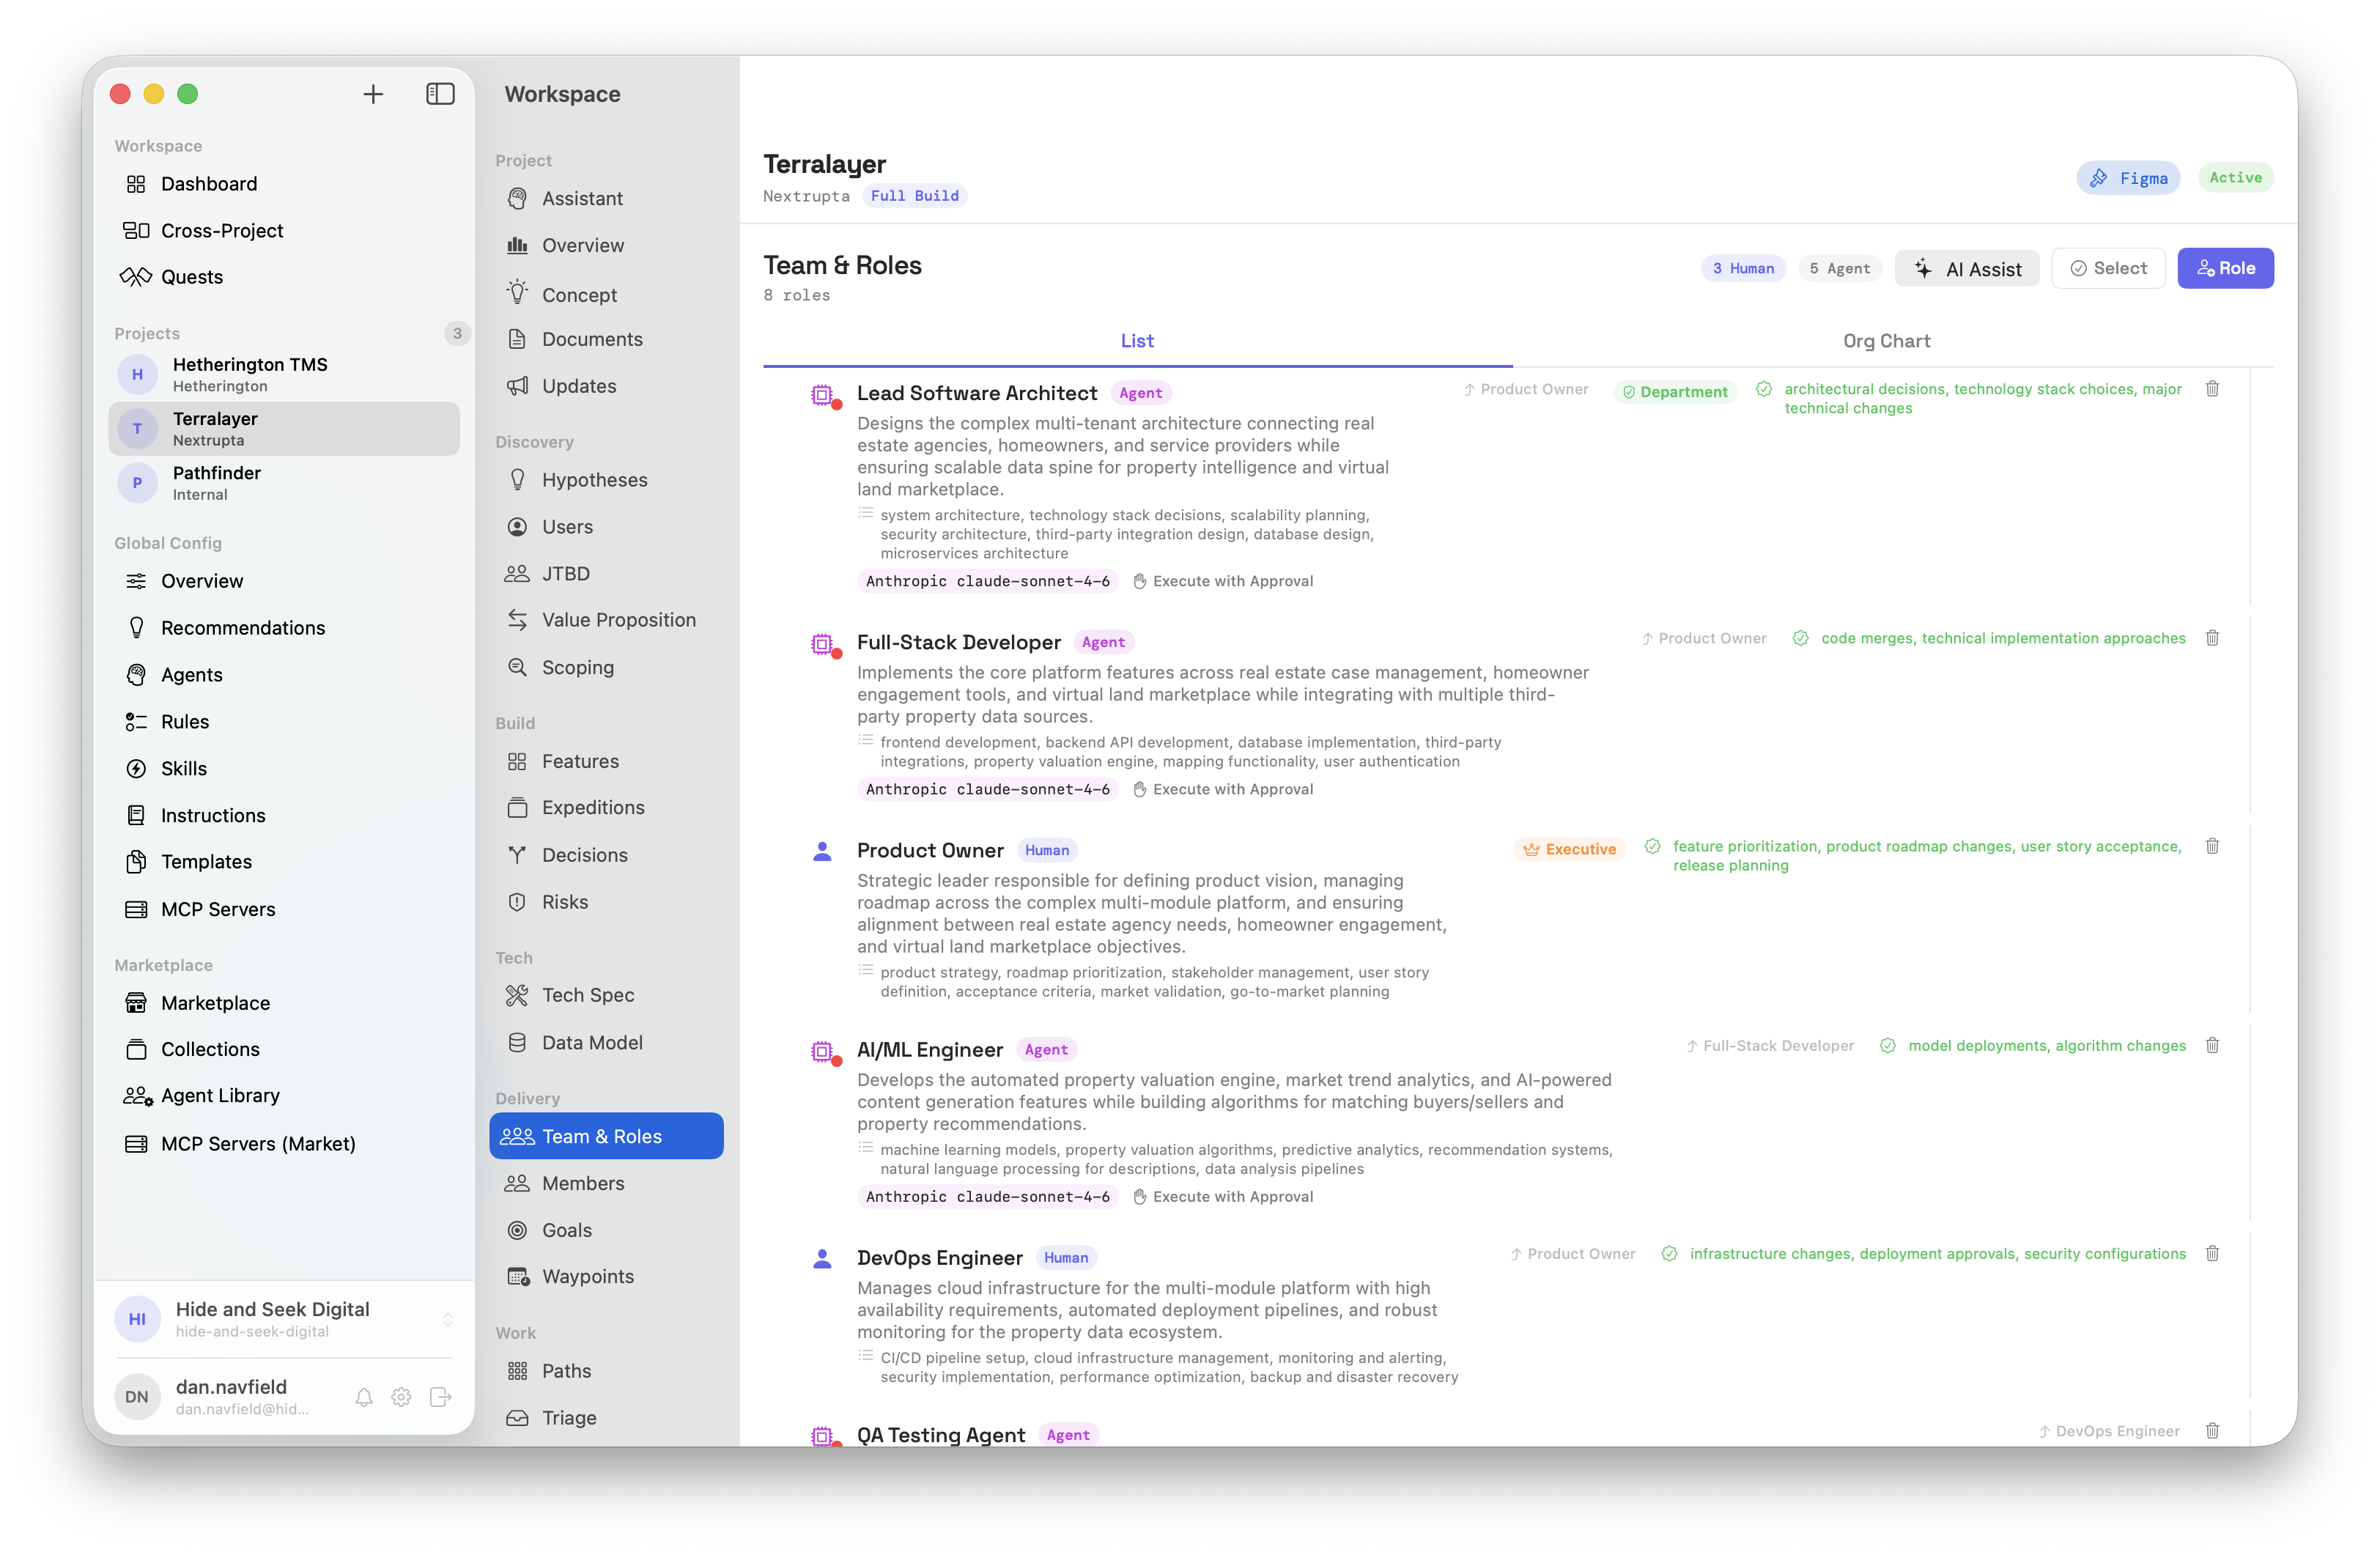The width and height of the screenshot is (2380, 1555).
Task: Enable selection mode with Select button
Action: click(x=2108, y=268)
